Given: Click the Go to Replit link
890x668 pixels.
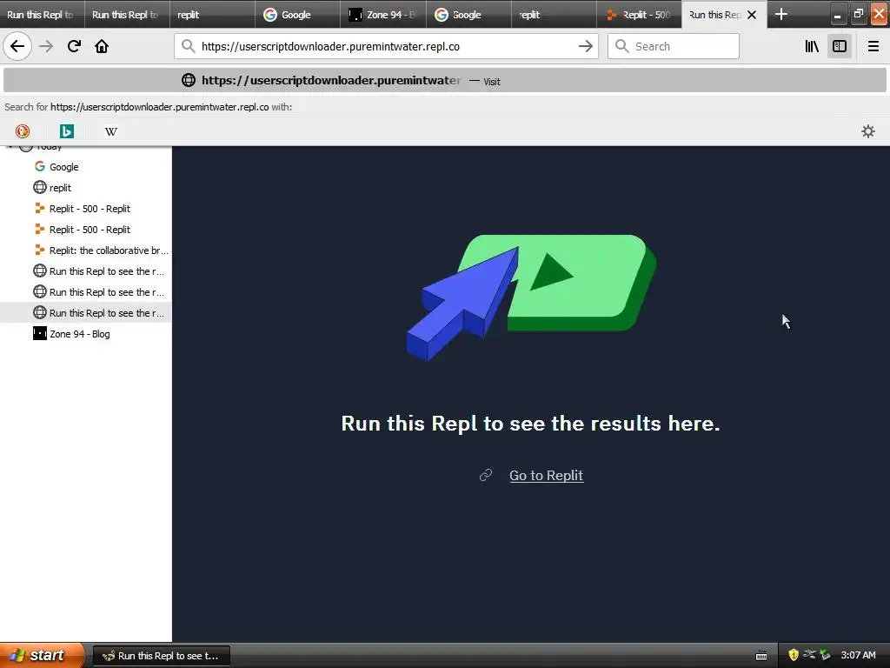Looking at the screenshot, I should 546,476.
